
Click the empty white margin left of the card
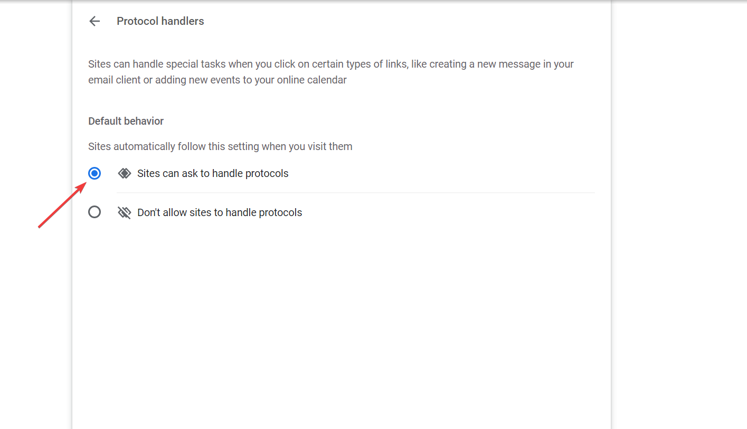click(x=36, y=317)
